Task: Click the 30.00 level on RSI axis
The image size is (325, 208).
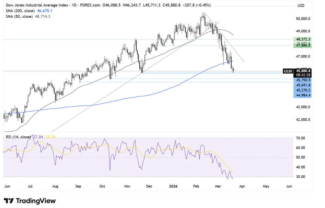Action: (x=301, y=177)
